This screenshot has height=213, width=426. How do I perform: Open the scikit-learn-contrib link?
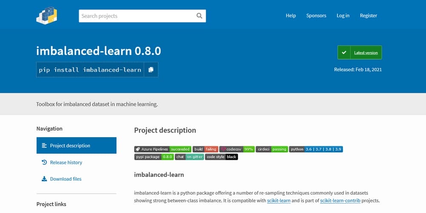click(340, 201)
